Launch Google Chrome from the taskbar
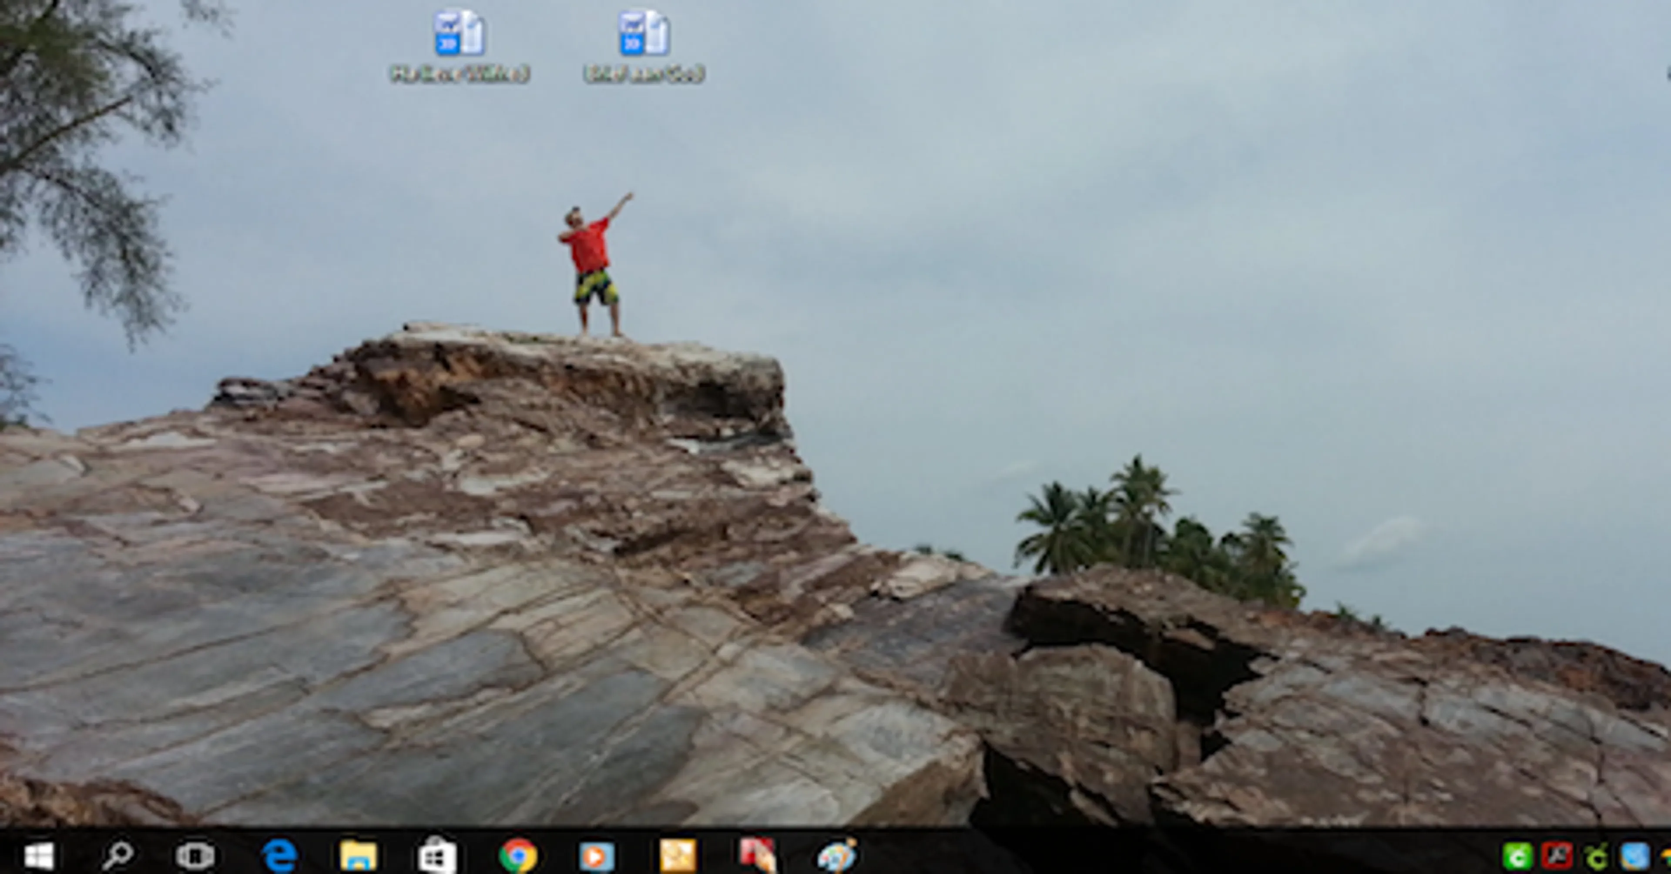Viewport: 1671px width, 874px height. tap(518, 856)
